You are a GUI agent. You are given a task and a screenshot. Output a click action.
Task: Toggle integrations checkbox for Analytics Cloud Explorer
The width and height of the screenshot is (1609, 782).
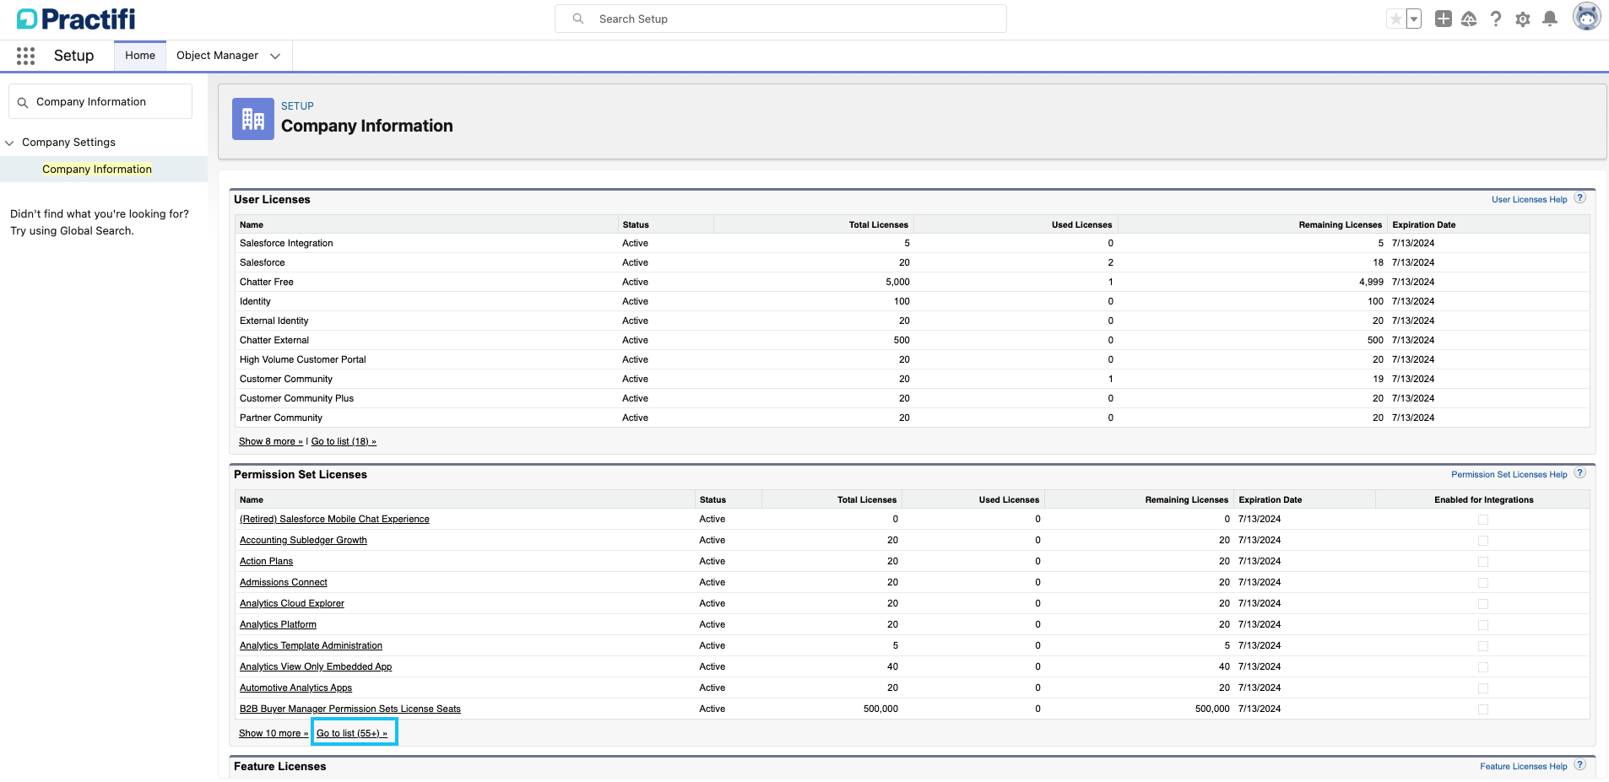pyautogui.click(x=1483, y=604)
